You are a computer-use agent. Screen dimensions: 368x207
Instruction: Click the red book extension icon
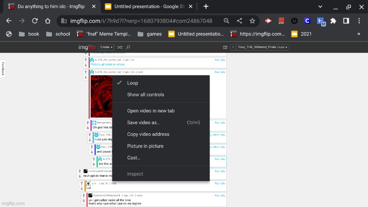coord(281,21)
